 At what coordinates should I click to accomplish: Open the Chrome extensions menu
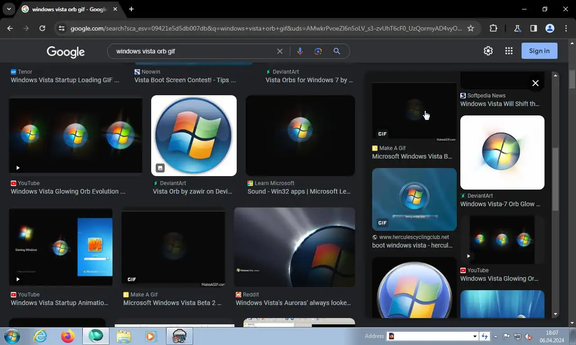(494, 28)
